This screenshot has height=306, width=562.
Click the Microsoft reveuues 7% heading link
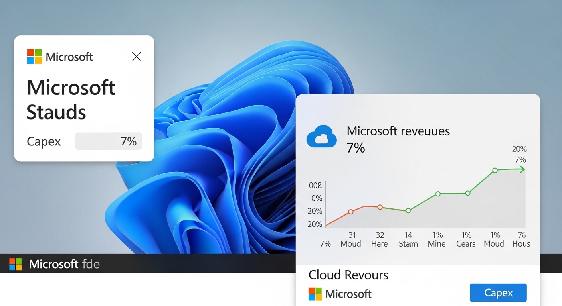(398, 131)
